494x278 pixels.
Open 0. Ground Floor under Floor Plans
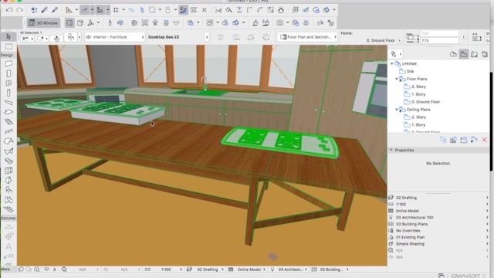(x=425, y=102)
